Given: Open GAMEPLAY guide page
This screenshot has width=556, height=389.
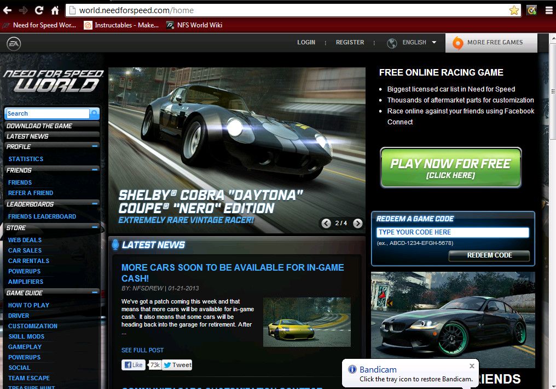Looking at the screenshot, I should (25, 347).
